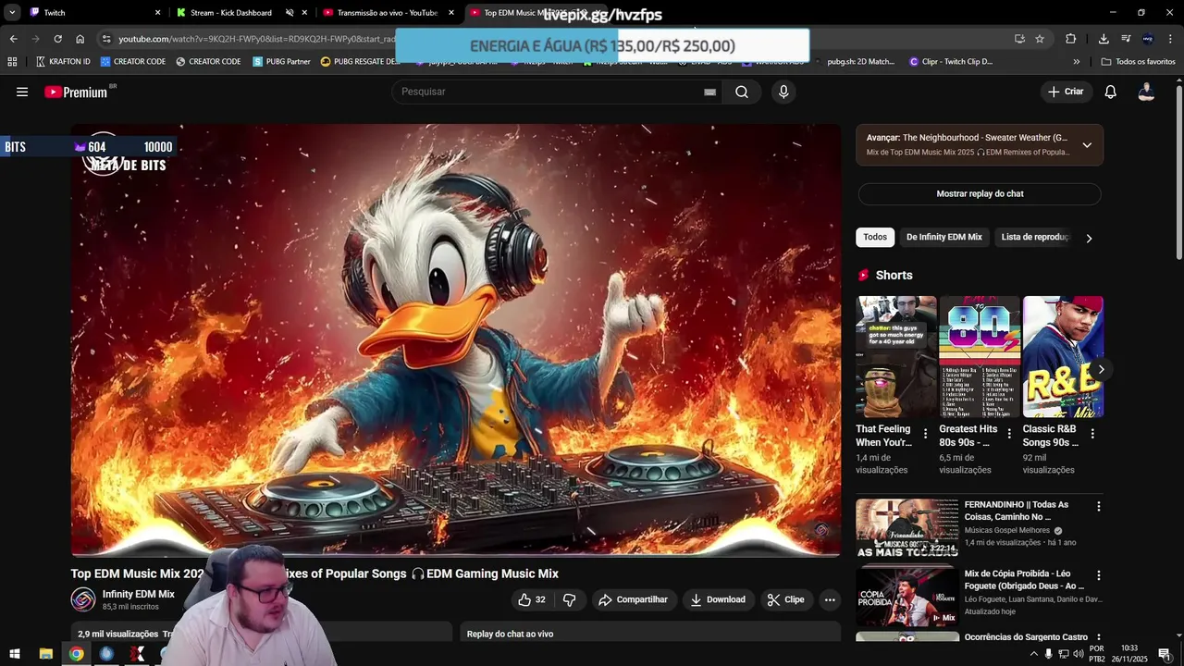Open Chrome three-dot menu
Viewport: 1184px width, 666px height.
click(1170, 39)
